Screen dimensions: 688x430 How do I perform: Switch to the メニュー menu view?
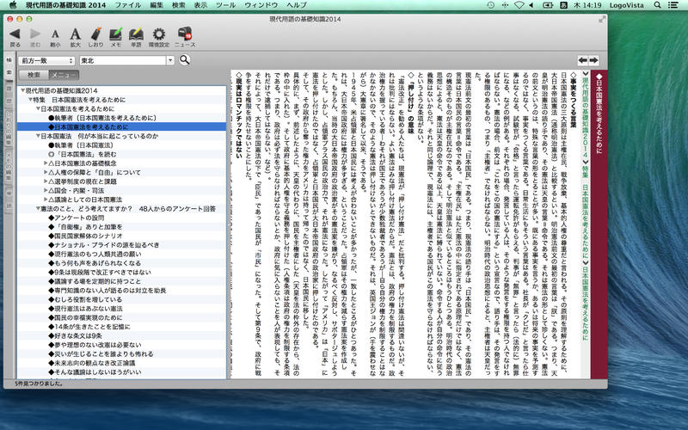click(x=63, y=76)
